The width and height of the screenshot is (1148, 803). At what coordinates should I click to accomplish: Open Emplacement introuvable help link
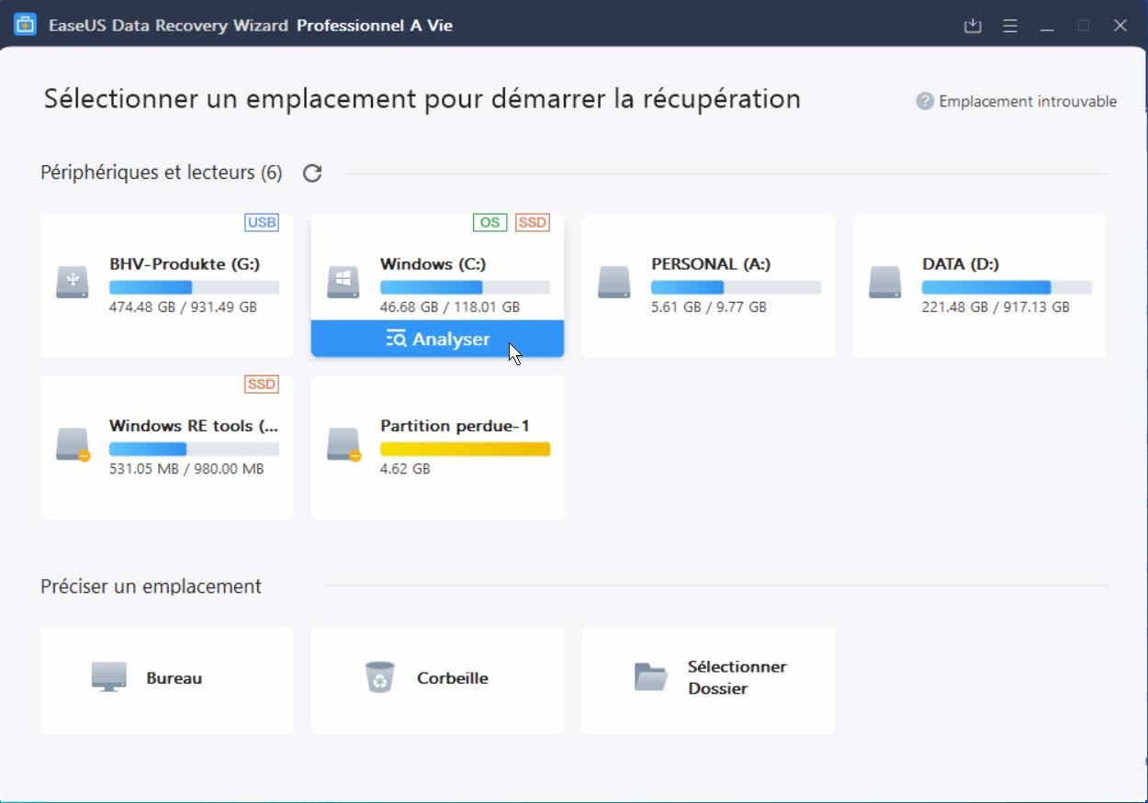1028,101
